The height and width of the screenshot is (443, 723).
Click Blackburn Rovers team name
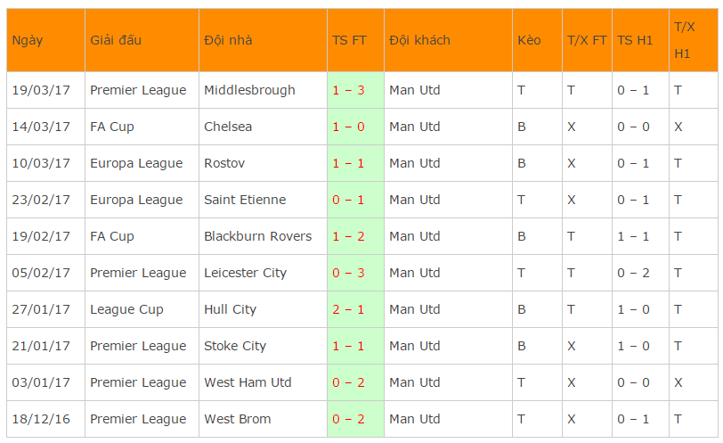point(257,236)
